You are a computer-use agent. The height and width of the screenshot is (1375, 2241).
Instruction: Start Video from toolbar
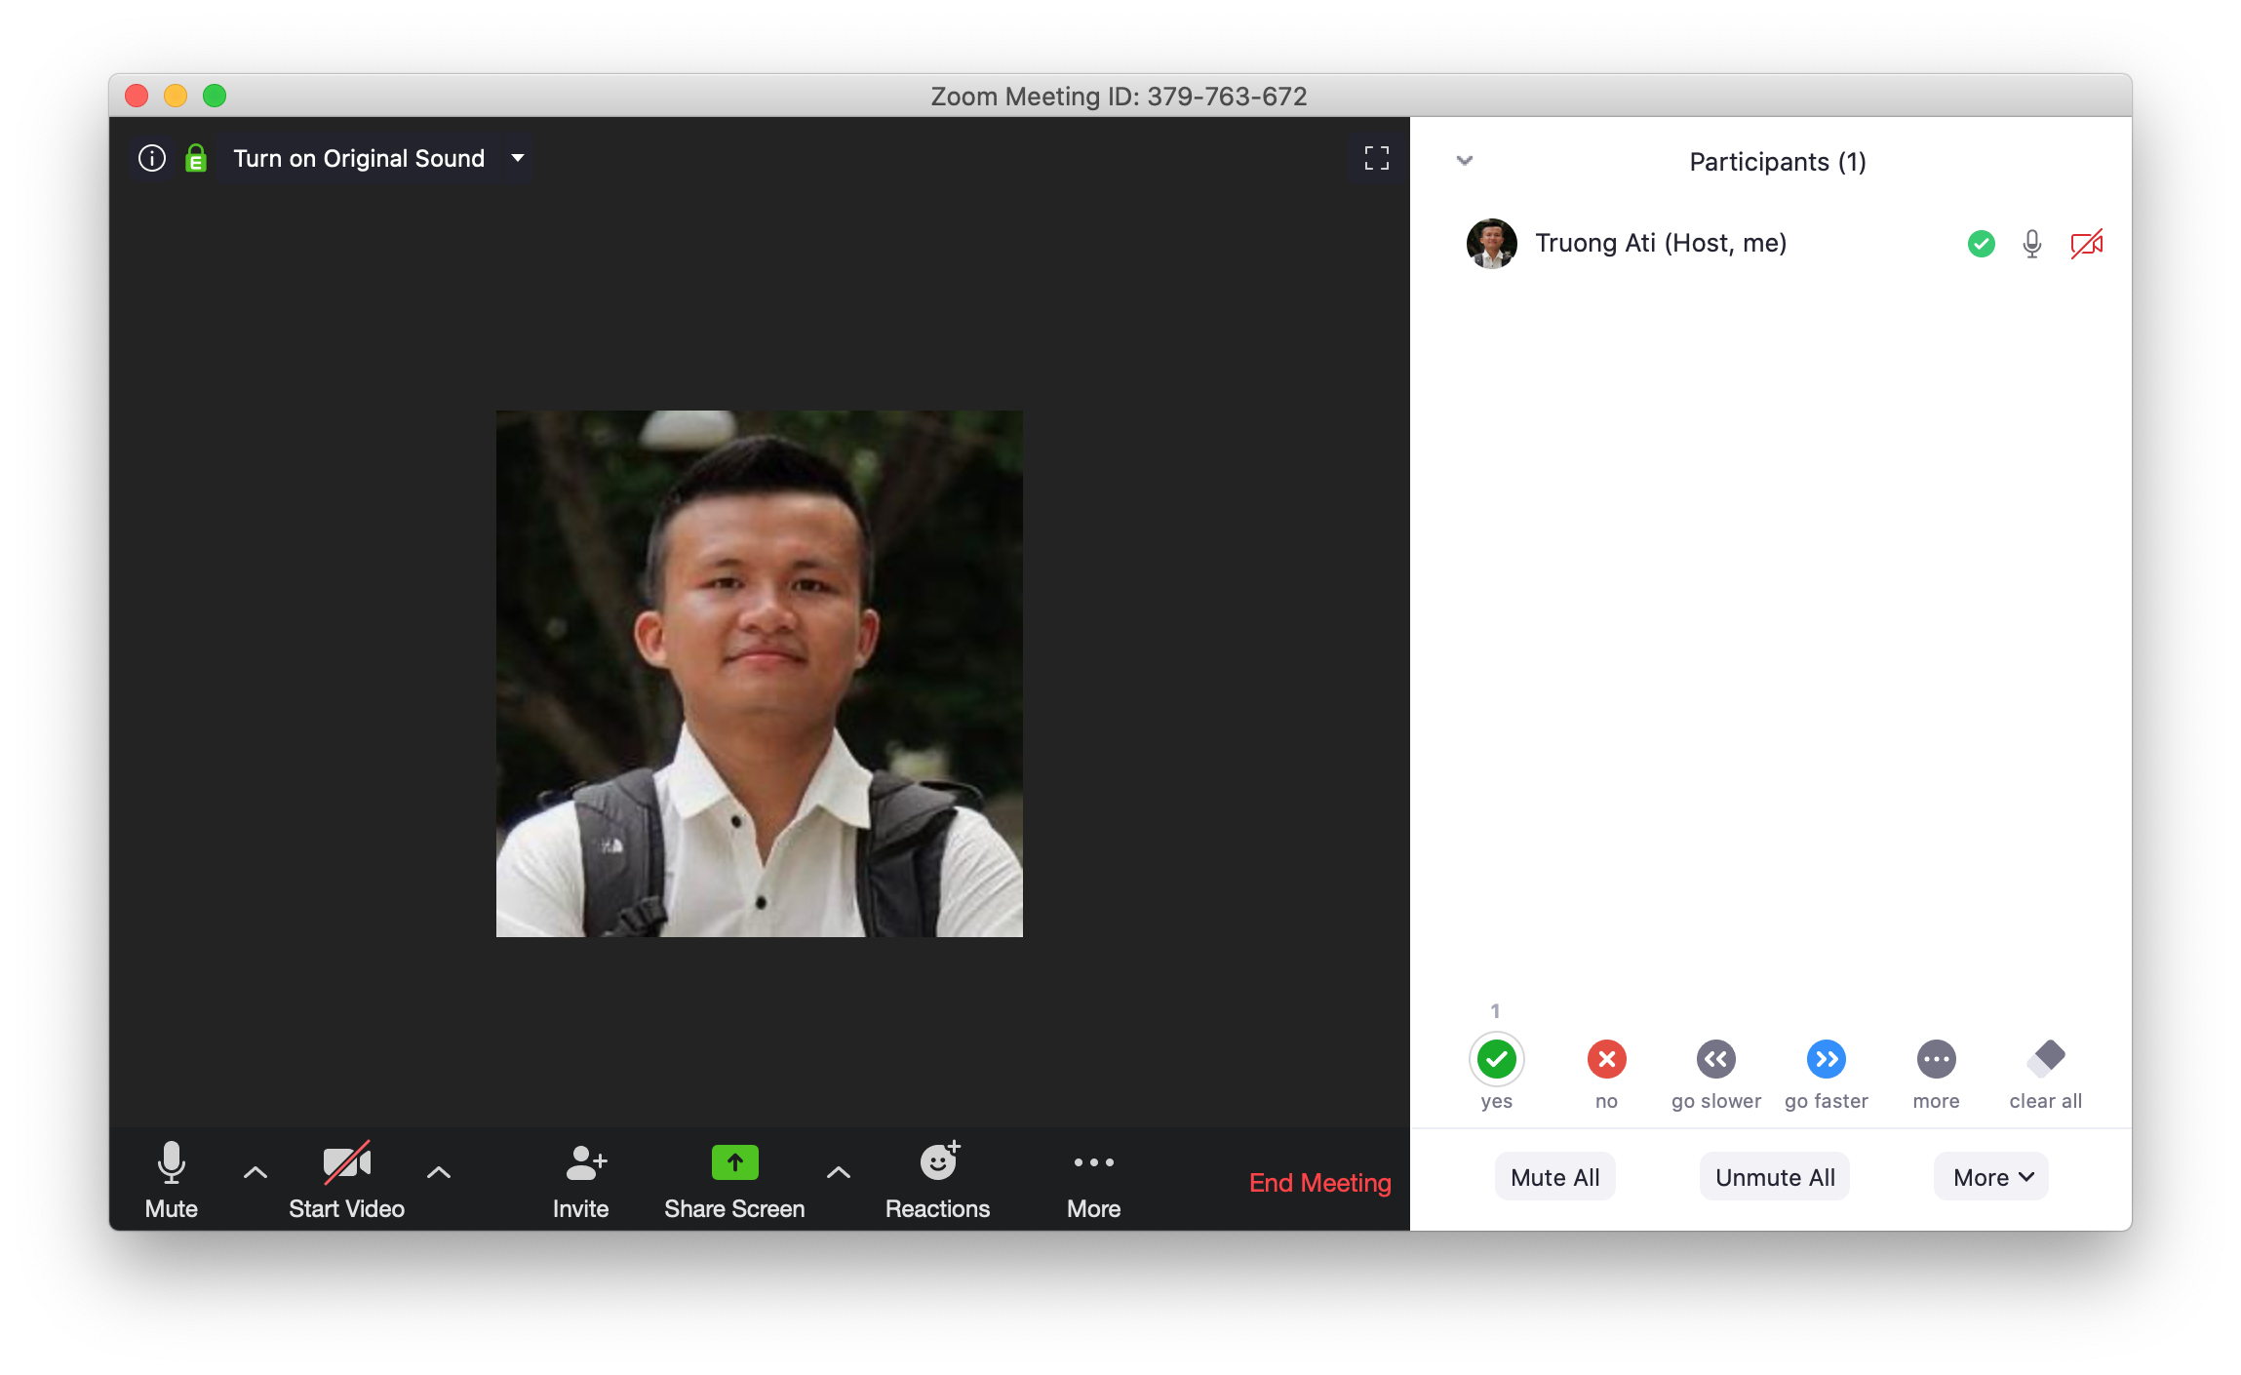point(346,1180)
